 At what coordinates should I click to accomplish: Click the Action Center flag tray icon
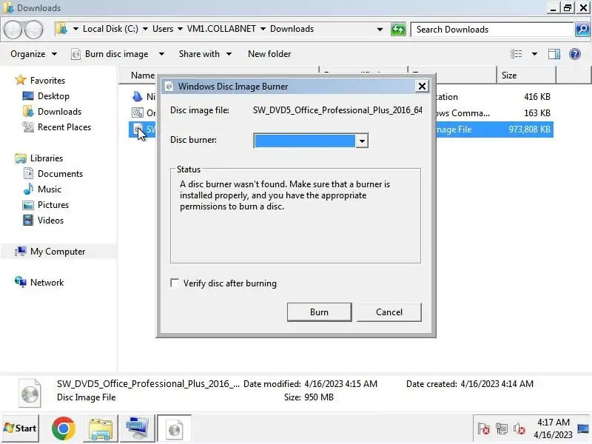click(x=484, y=429)
